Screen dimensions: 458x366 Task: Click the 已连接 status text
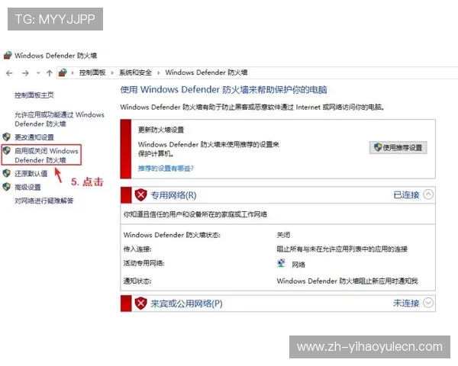[x=406, y=195]
